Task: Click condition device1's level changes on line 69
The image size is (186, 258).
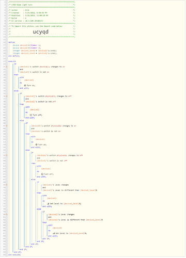Action: [x=56, y=185]
